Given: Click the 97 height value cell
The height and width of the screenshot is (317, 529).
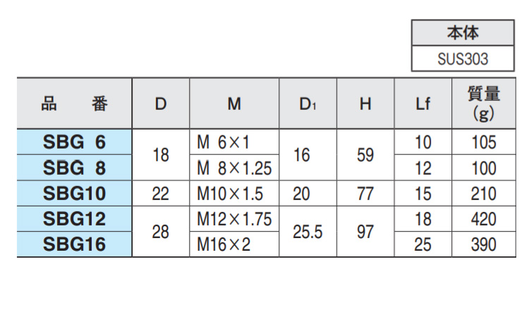Looking at the screenshot, I should point(365,232).
